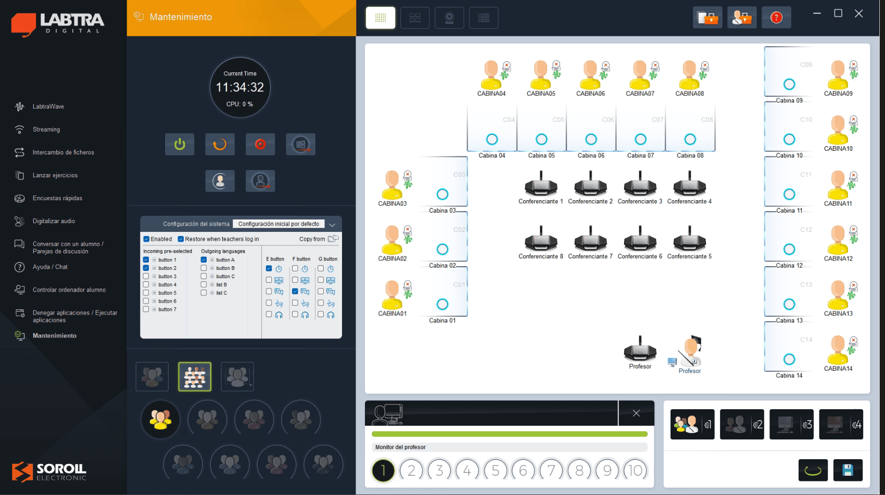Viewport: 885px width, 495px height.
Task: Switch to the webcam view icon
Action: tap(449, 18)
